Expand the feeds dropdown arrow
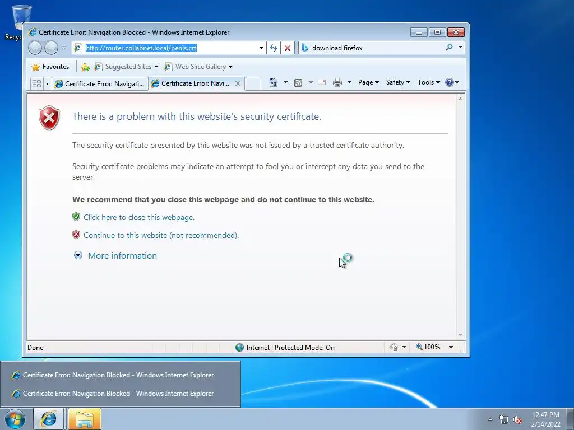This screenshot has height=430, width=574. (311, 82)
